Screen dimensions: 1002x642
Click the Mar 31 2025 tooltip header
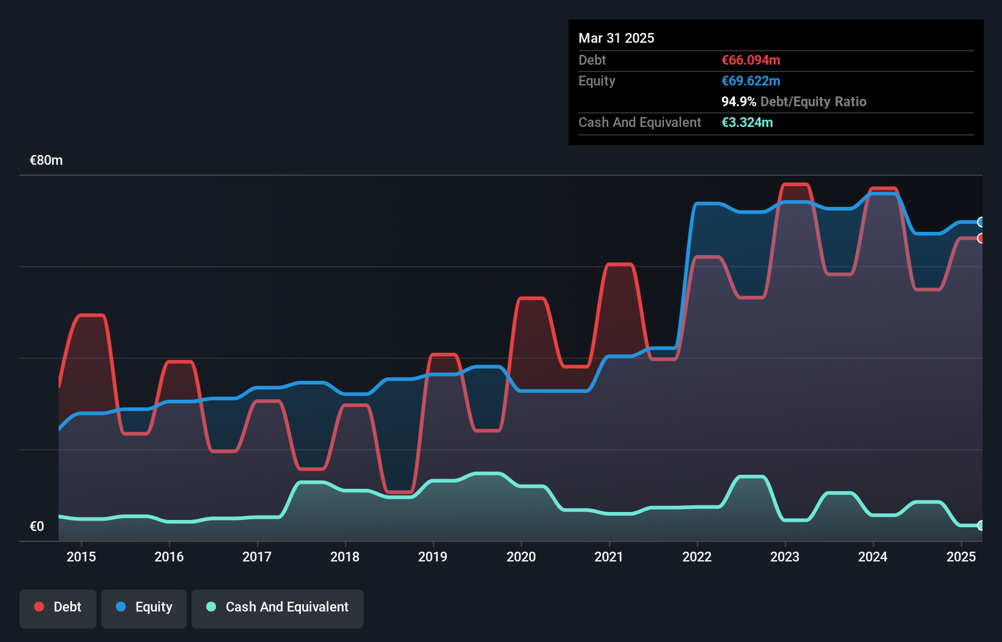click(x=616, y=38)
